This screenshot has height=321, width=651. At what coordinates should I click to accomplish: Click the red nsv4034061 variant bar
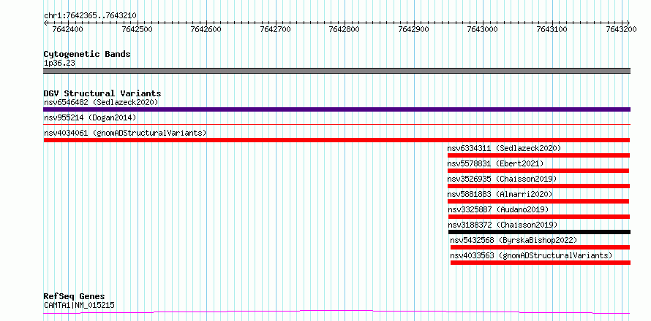[336, 140]
